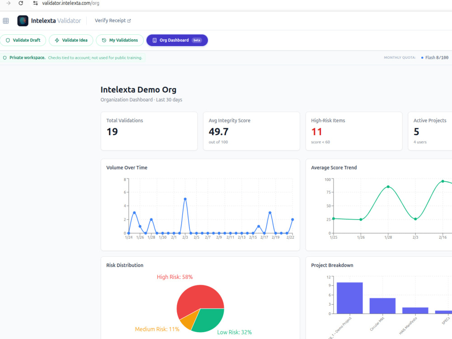452x339 pixels.
Task: Click the Total Validations card value 19
Action: [112, 132]
